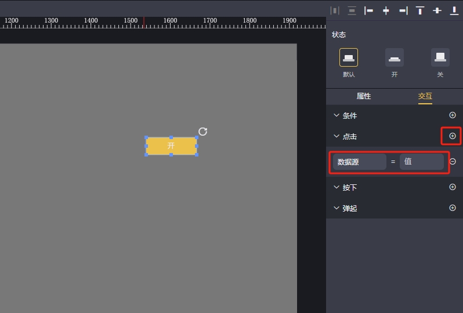Add a new 弹起 action
463x313 pixels.
tap(453, 208)
